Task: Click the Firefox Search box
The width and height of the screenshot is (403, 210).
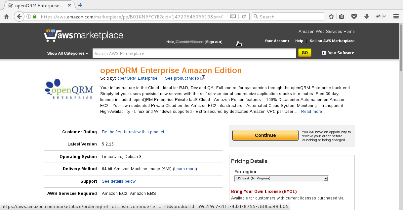Action: tap(288, 16)
